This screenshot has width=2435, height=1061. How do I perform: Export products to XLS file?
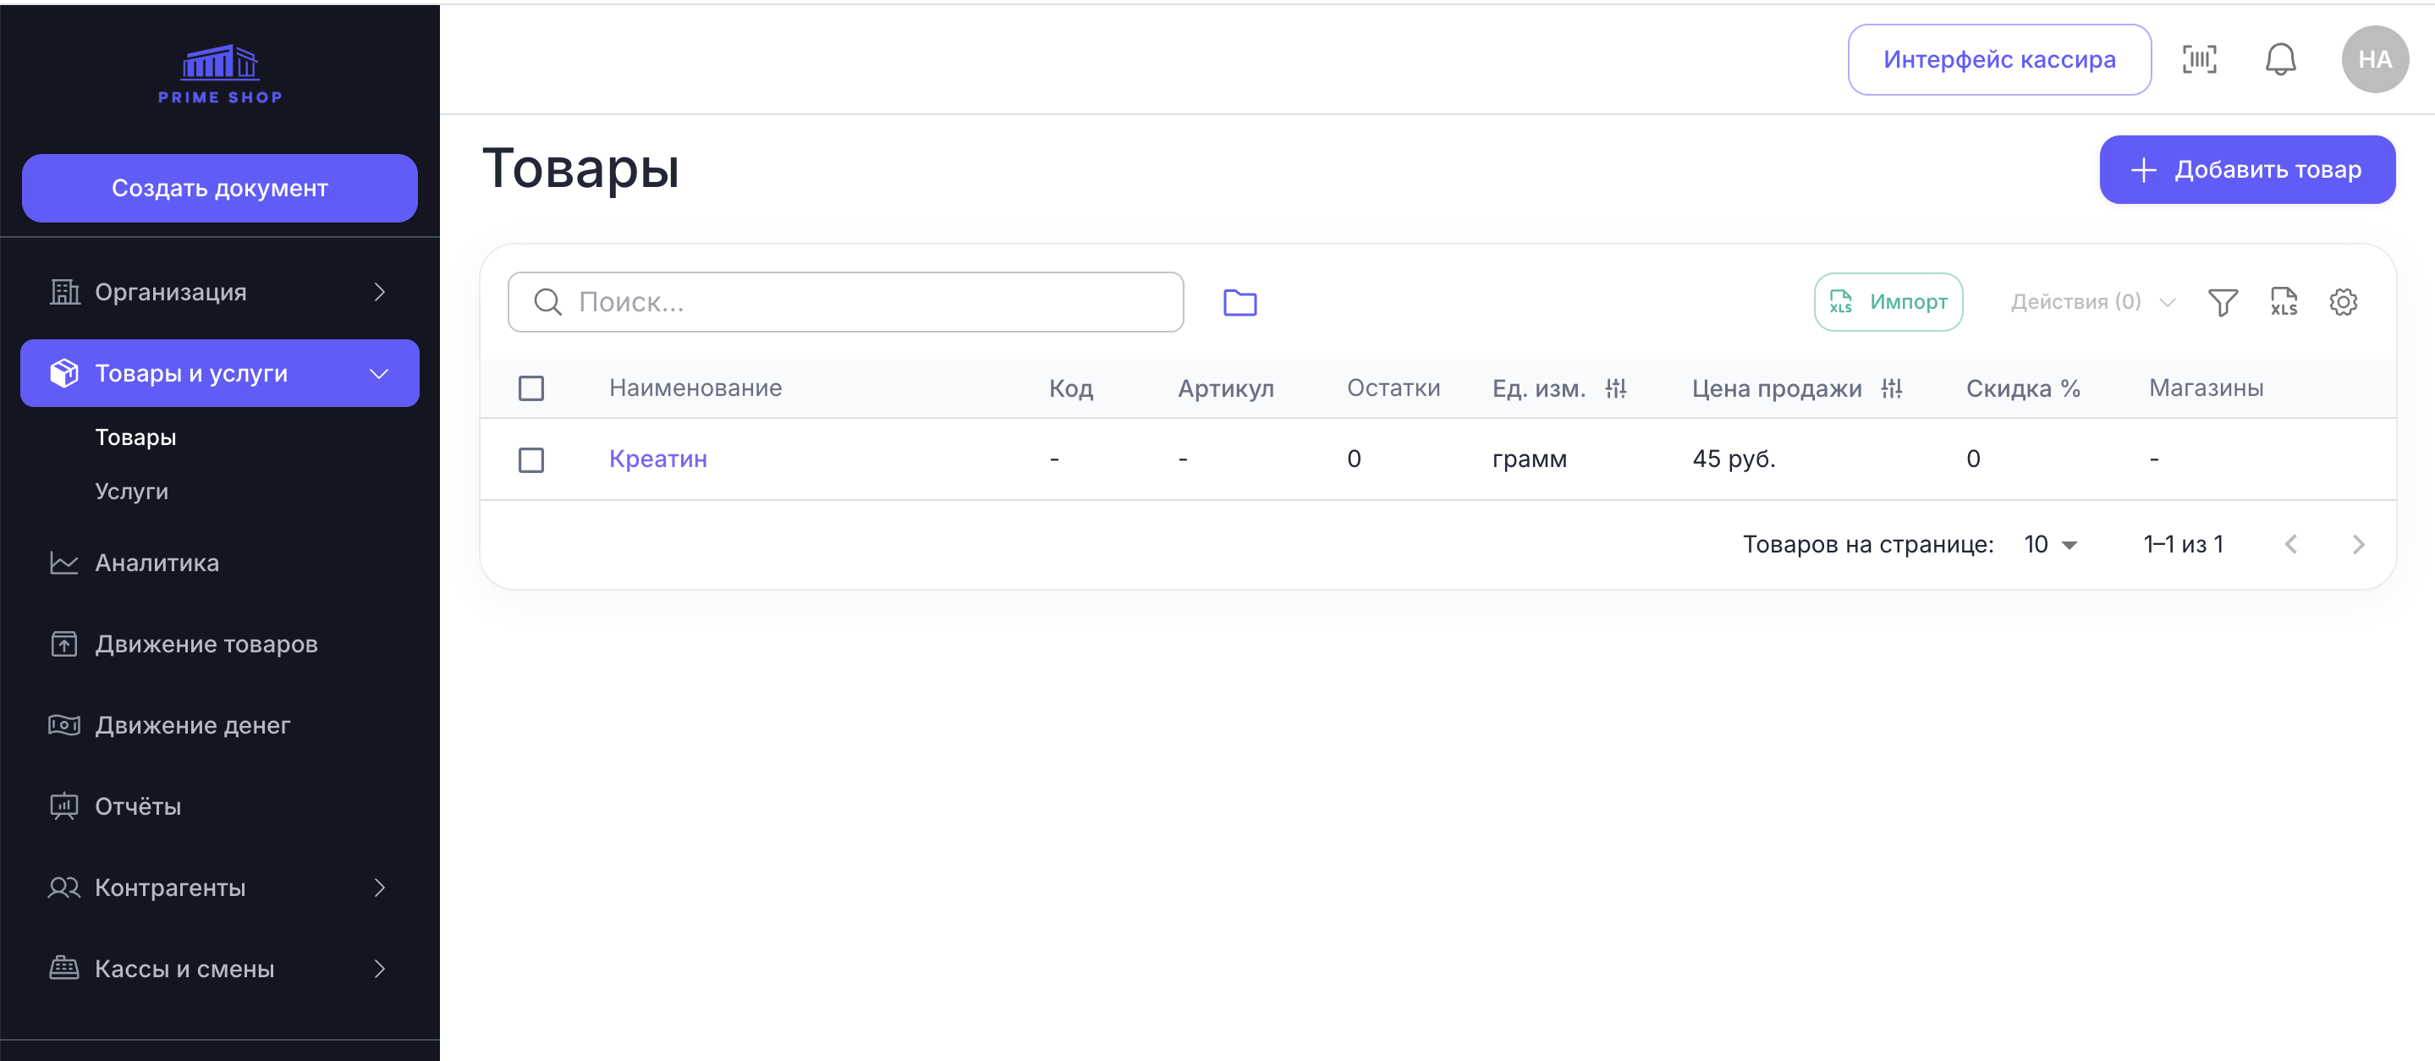[x=2284, y=303]
